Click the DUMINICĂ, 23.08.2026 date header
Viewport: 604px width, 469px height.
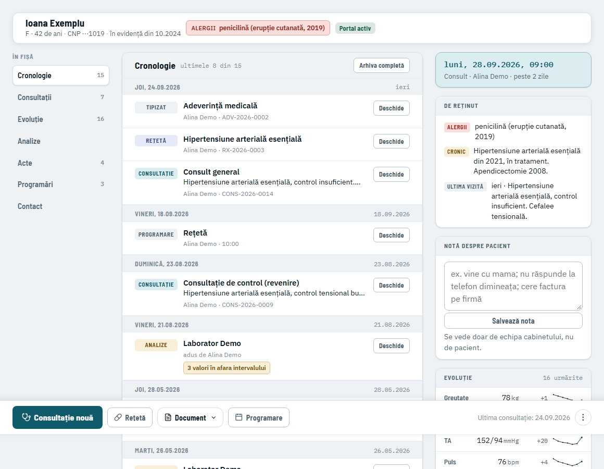tap(167, 264)
